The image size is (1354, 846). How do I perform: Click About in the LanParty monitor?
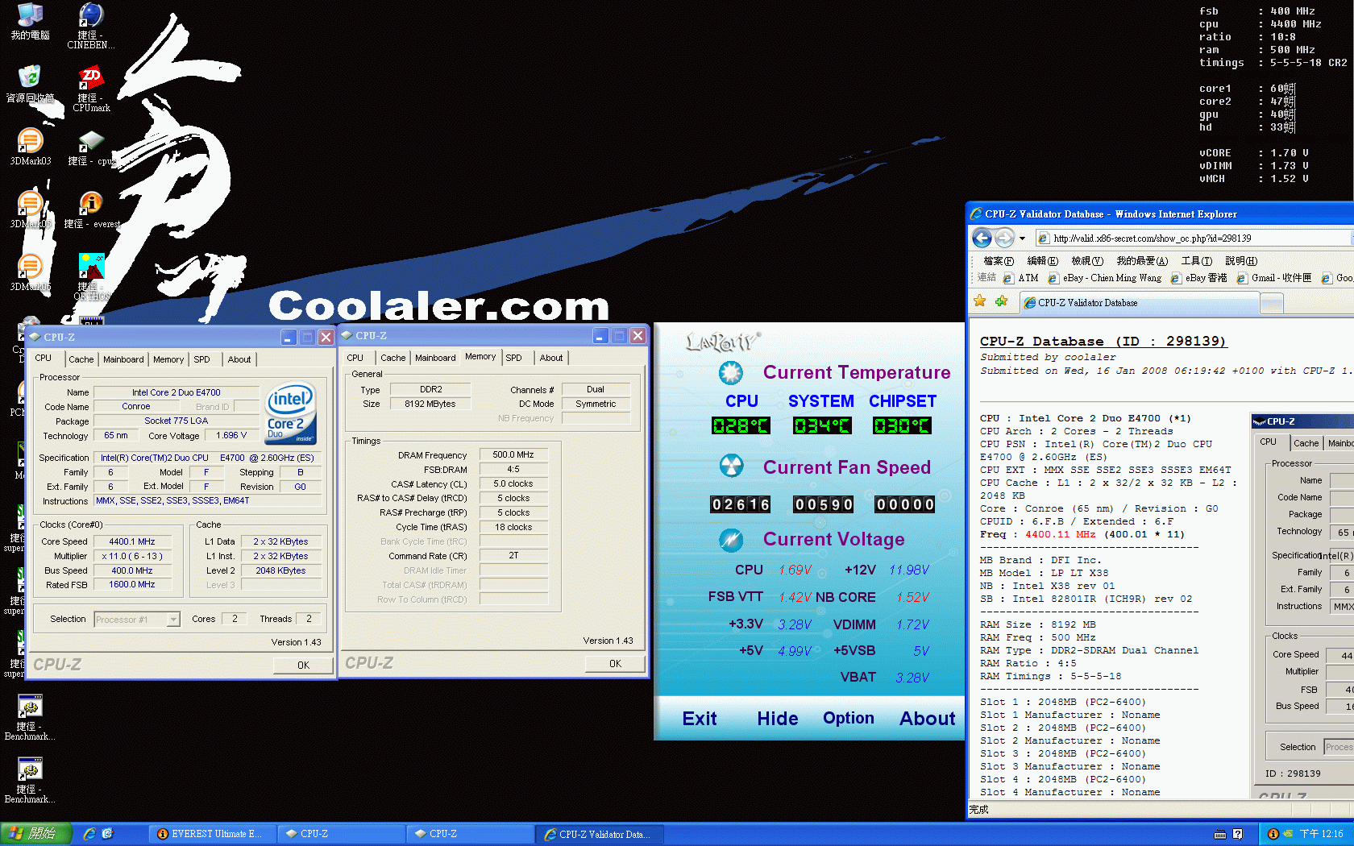coord(927,719)
